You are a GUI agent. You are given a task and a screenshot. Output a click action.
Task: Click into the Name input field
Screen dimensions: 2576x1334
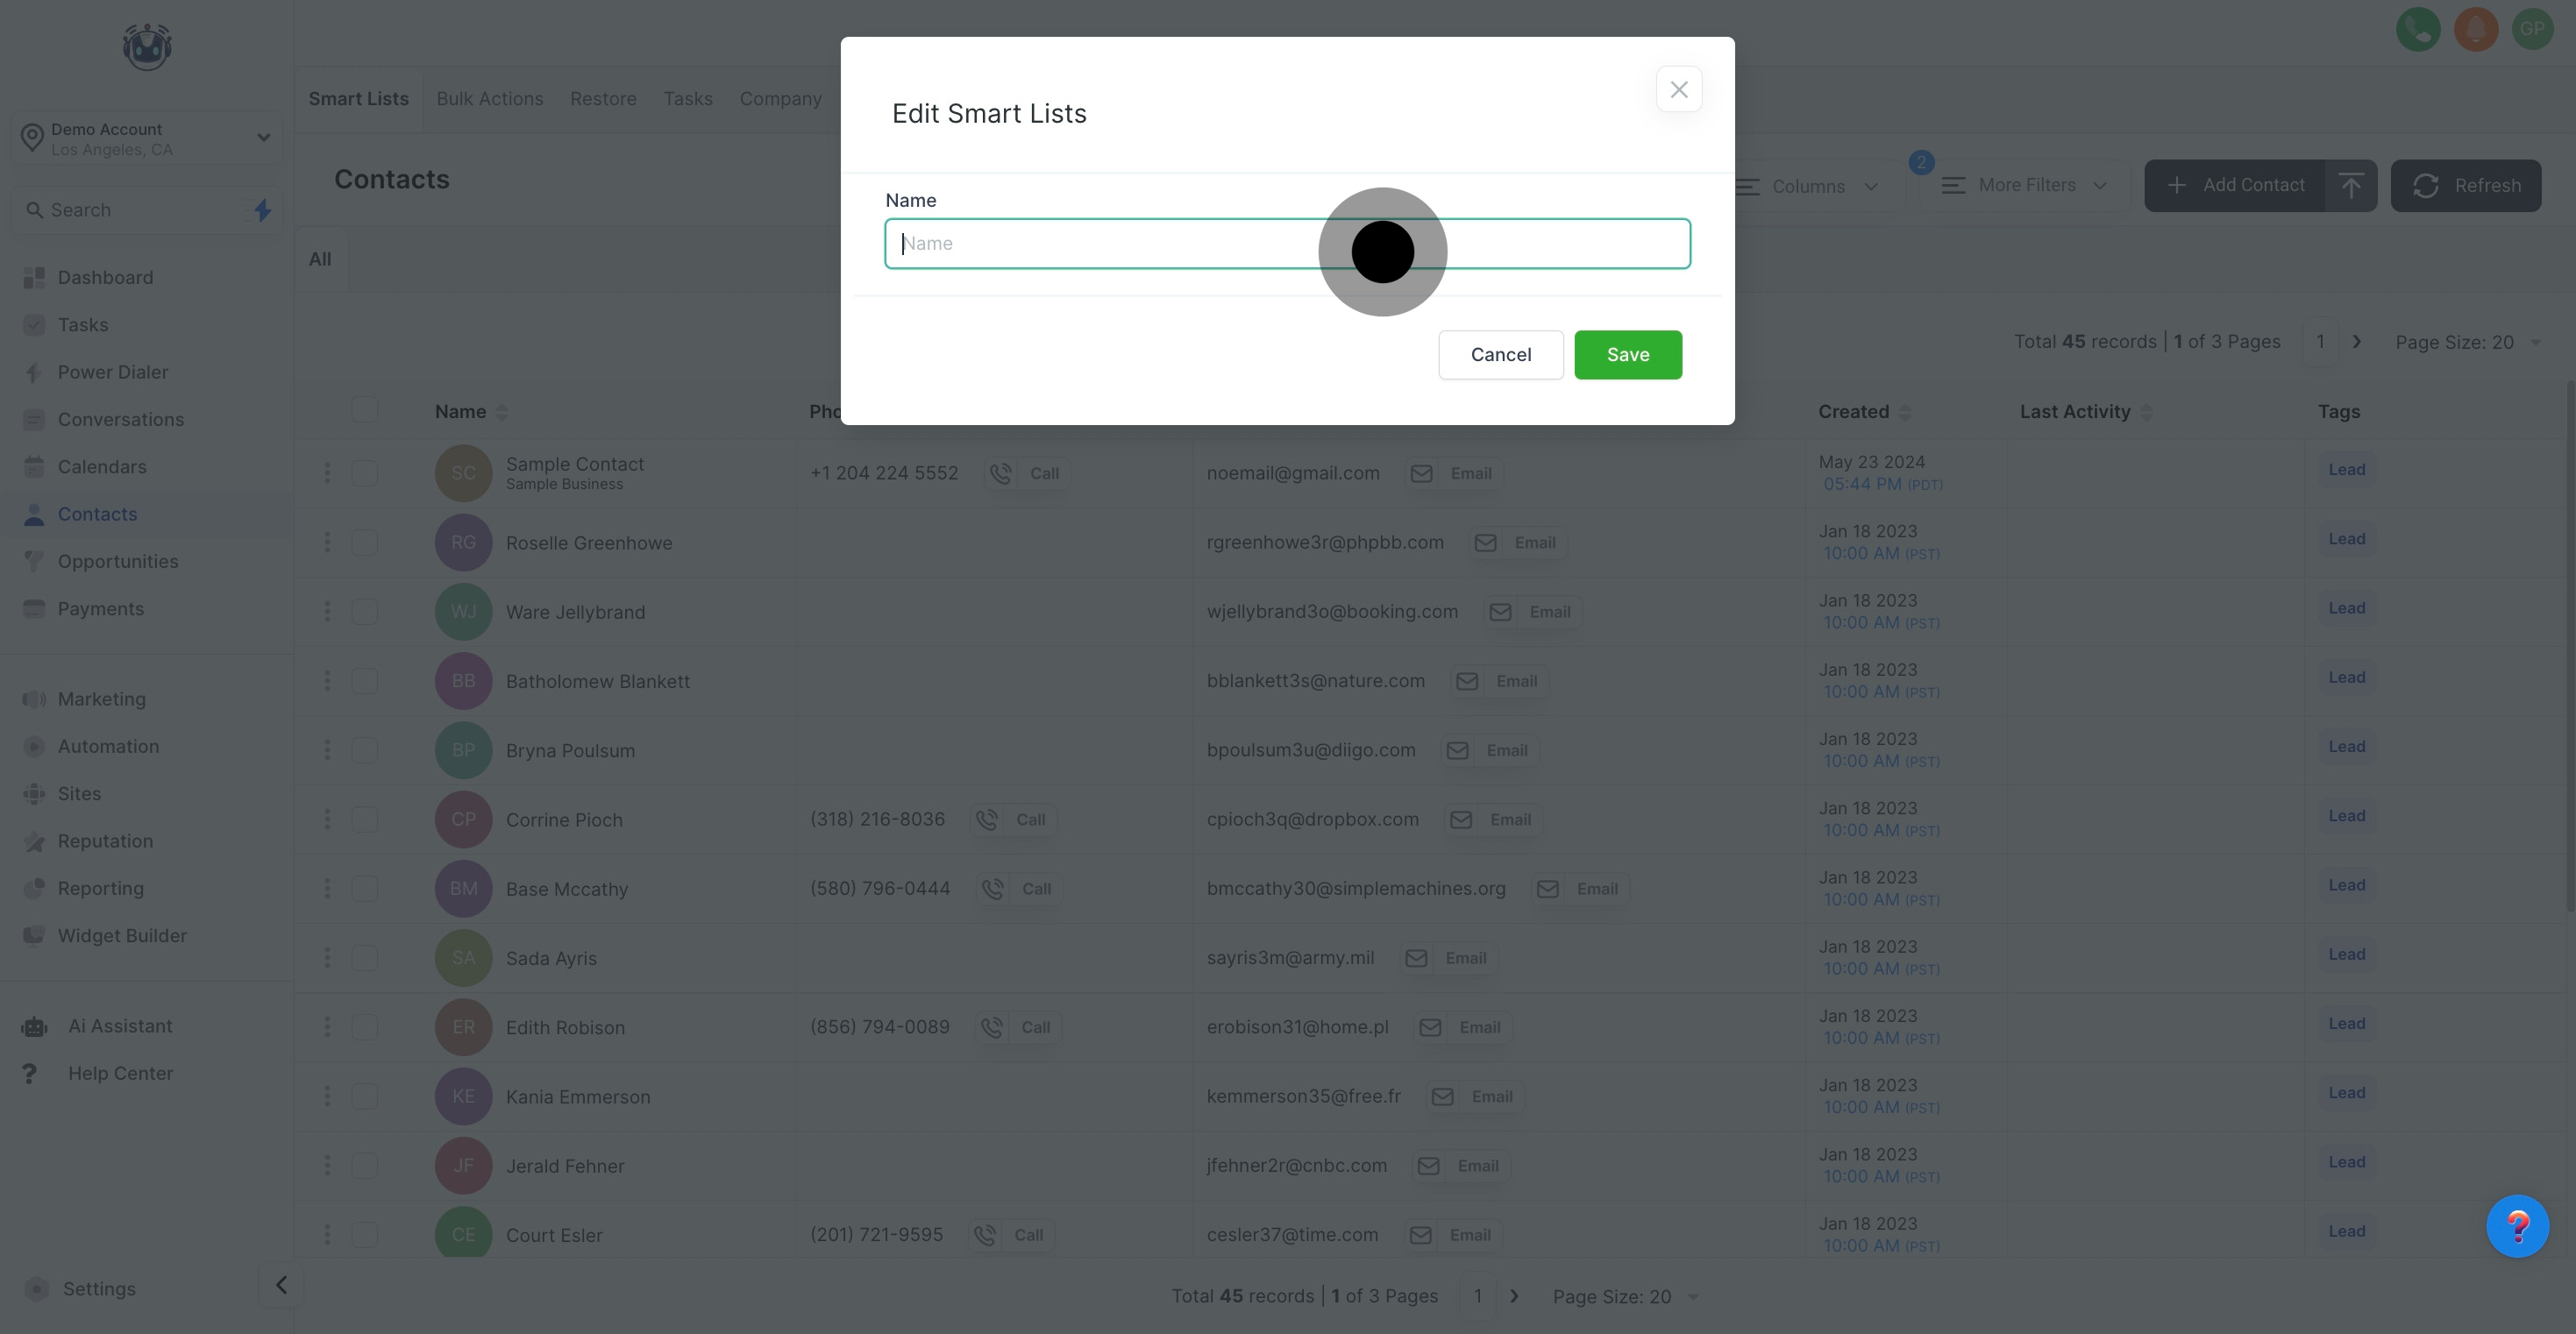1100,244
